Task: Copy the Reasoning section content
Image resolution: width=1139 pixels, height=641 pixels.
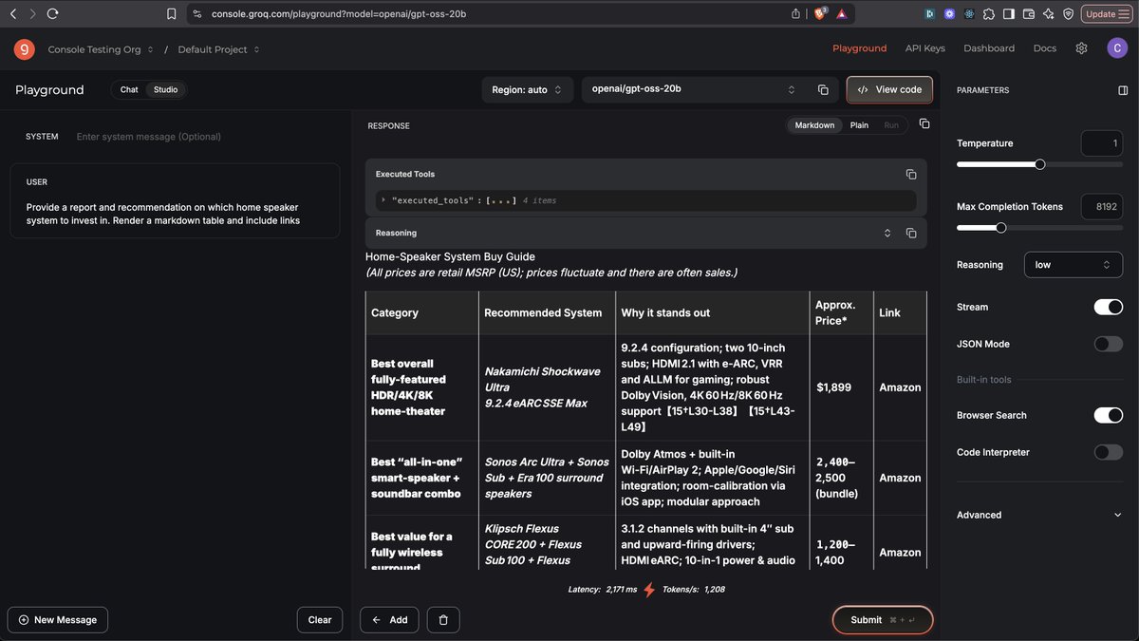Action: [x=910, y=232]
